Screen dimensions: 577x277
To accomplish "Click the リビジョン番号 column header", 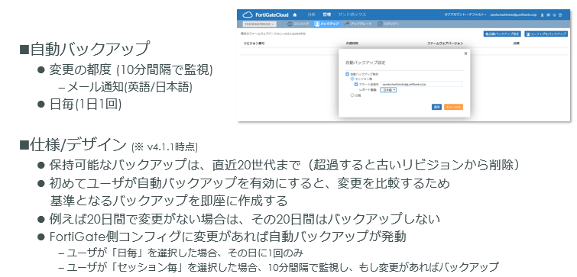I will 254,43.
